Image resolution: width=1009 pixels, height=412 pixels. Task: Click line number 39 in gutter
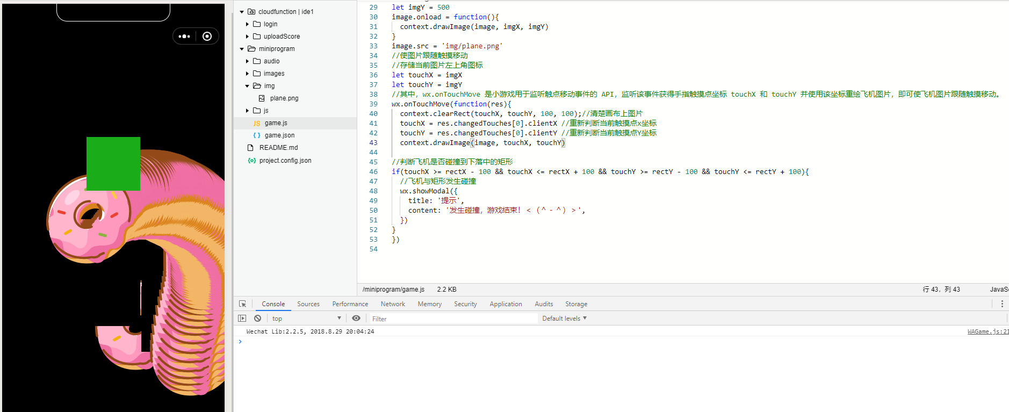[x=373, y=104]
